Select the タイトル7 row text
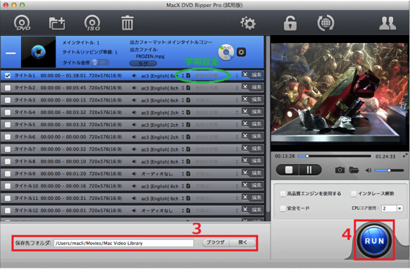Image resolution: width=410 pixels, height=269 pixels. (x=25, y=149)
